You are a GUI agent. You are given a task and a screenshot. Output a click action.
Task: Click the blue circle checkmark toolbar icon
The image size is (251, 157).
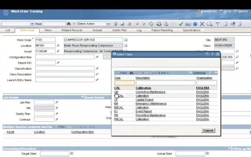pos(195,24)
